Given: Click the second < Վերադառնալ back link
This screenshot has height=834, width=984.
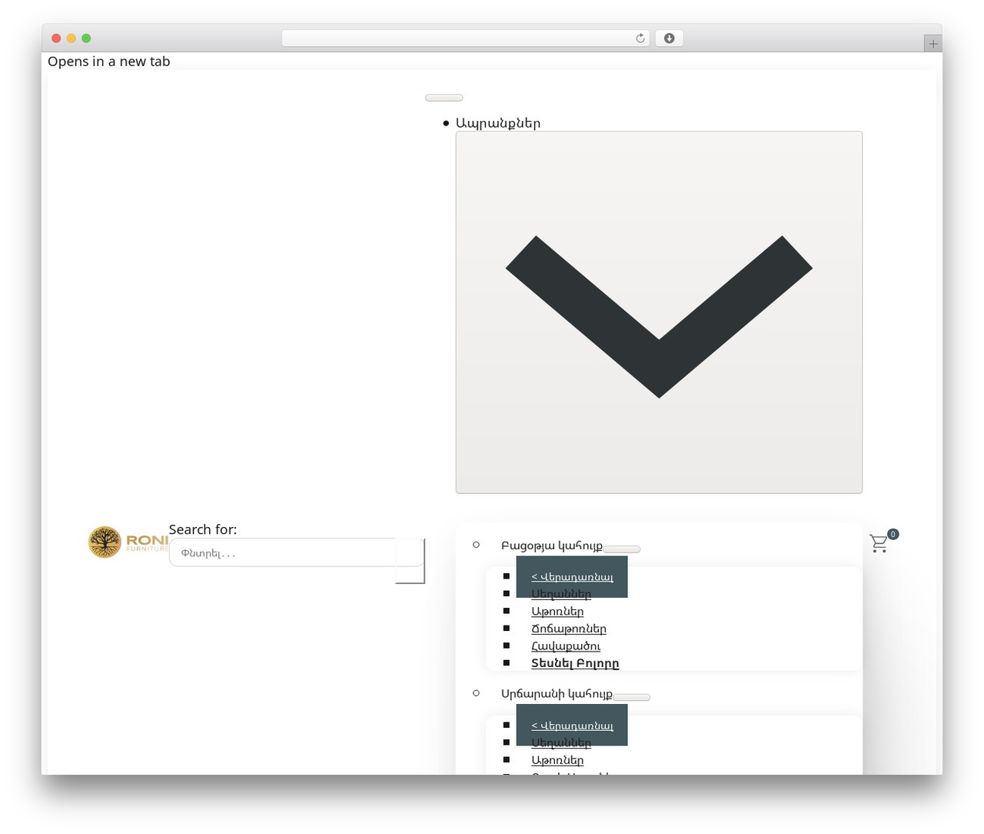Looking at the screenshot, I should coord(572,726).
